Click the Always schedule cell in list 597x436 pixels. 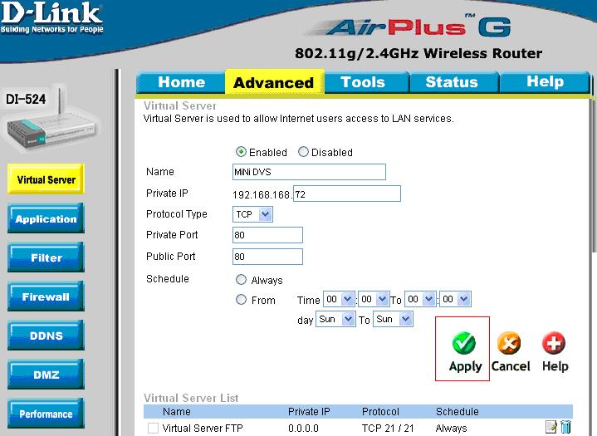[451, 429]
